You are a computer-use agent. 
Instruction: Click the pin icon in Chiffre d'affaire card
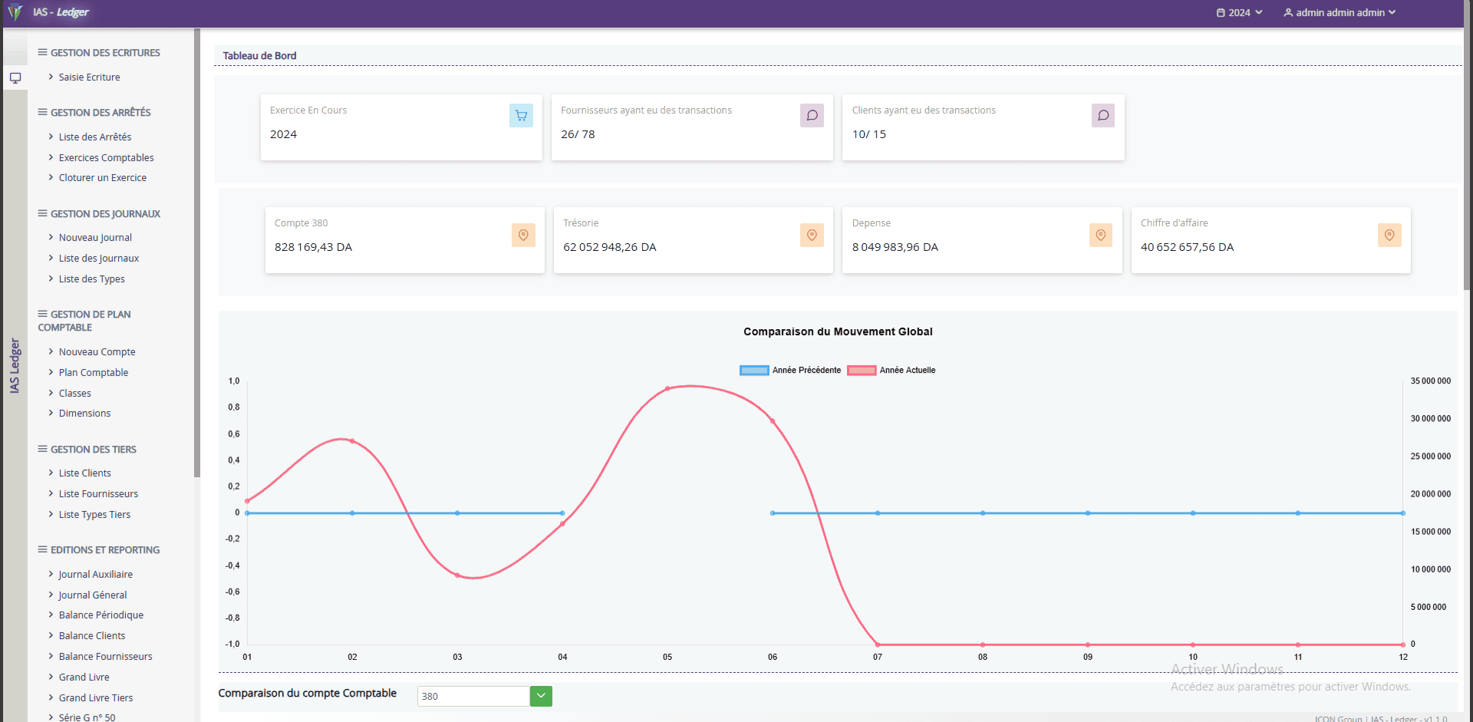pyautogui.click(x=1389, y=236)
